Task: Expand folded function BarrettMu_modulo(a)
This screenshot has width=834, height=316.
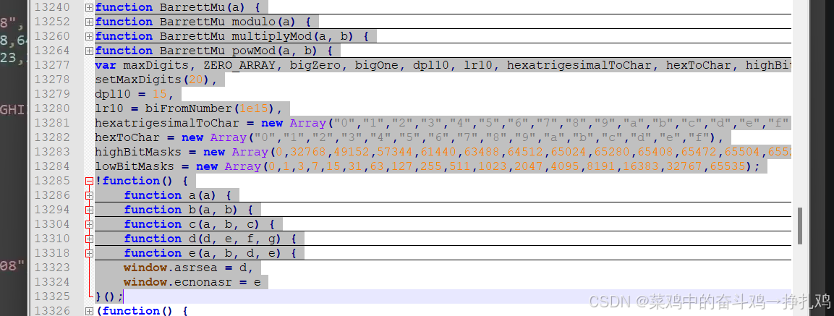Action: (x=90, y=22)
